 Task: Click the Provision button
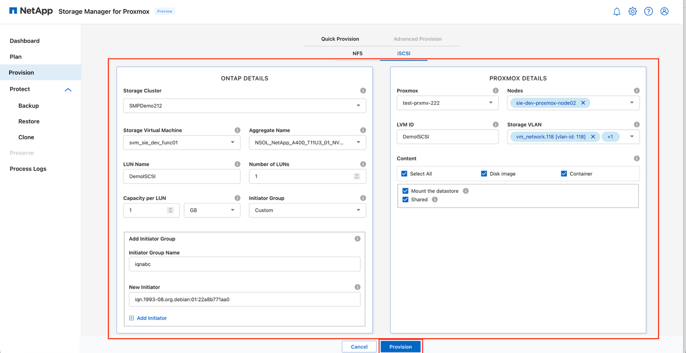click(x=401, y=346)
